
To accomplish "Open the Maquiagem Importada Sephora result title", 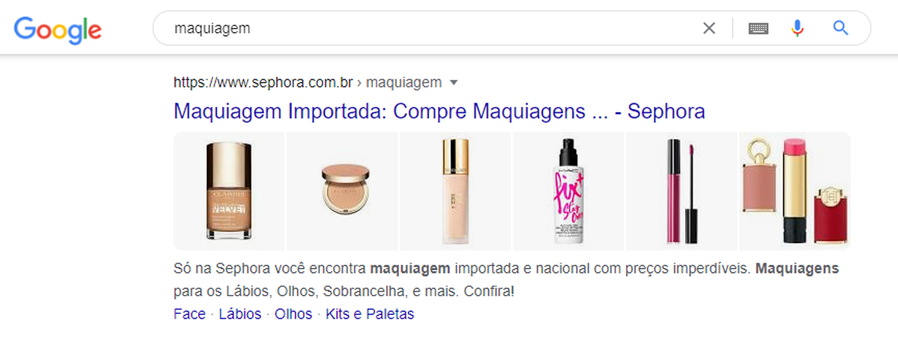I will tap(439, 111).
